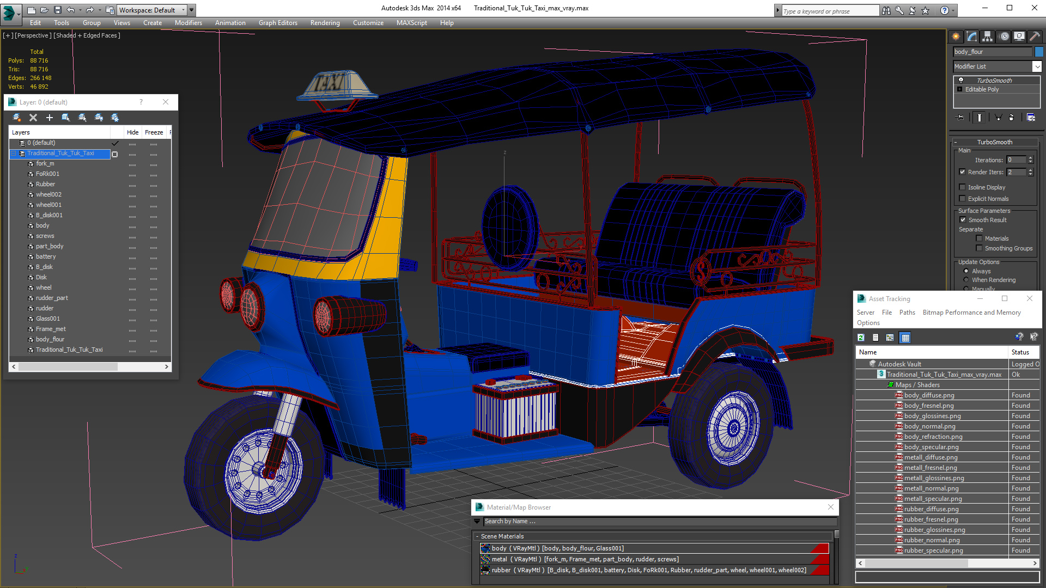
Task: Click the Communication Center satellite icon
Action: pyautogui.click(x=913, y=10)
